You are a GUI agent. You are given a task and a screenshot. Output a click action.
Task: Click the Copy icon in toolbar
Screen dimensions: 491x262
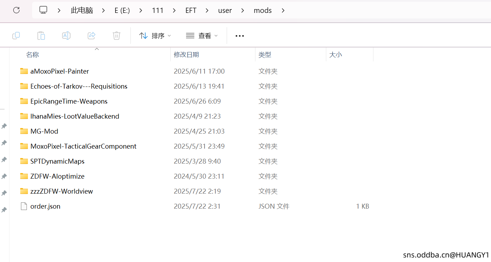coord(16,36)
